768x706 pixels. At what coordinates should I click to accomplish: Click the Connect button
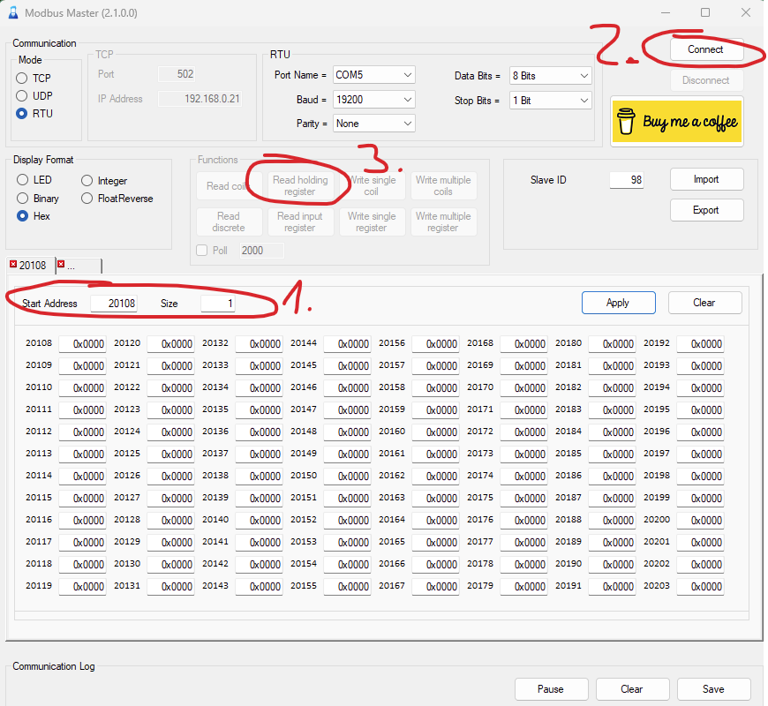705,49
